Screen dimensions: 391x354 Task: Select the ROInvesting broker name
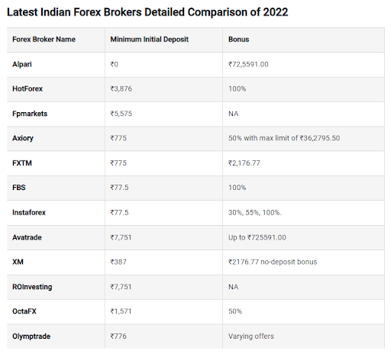(32, 287)
